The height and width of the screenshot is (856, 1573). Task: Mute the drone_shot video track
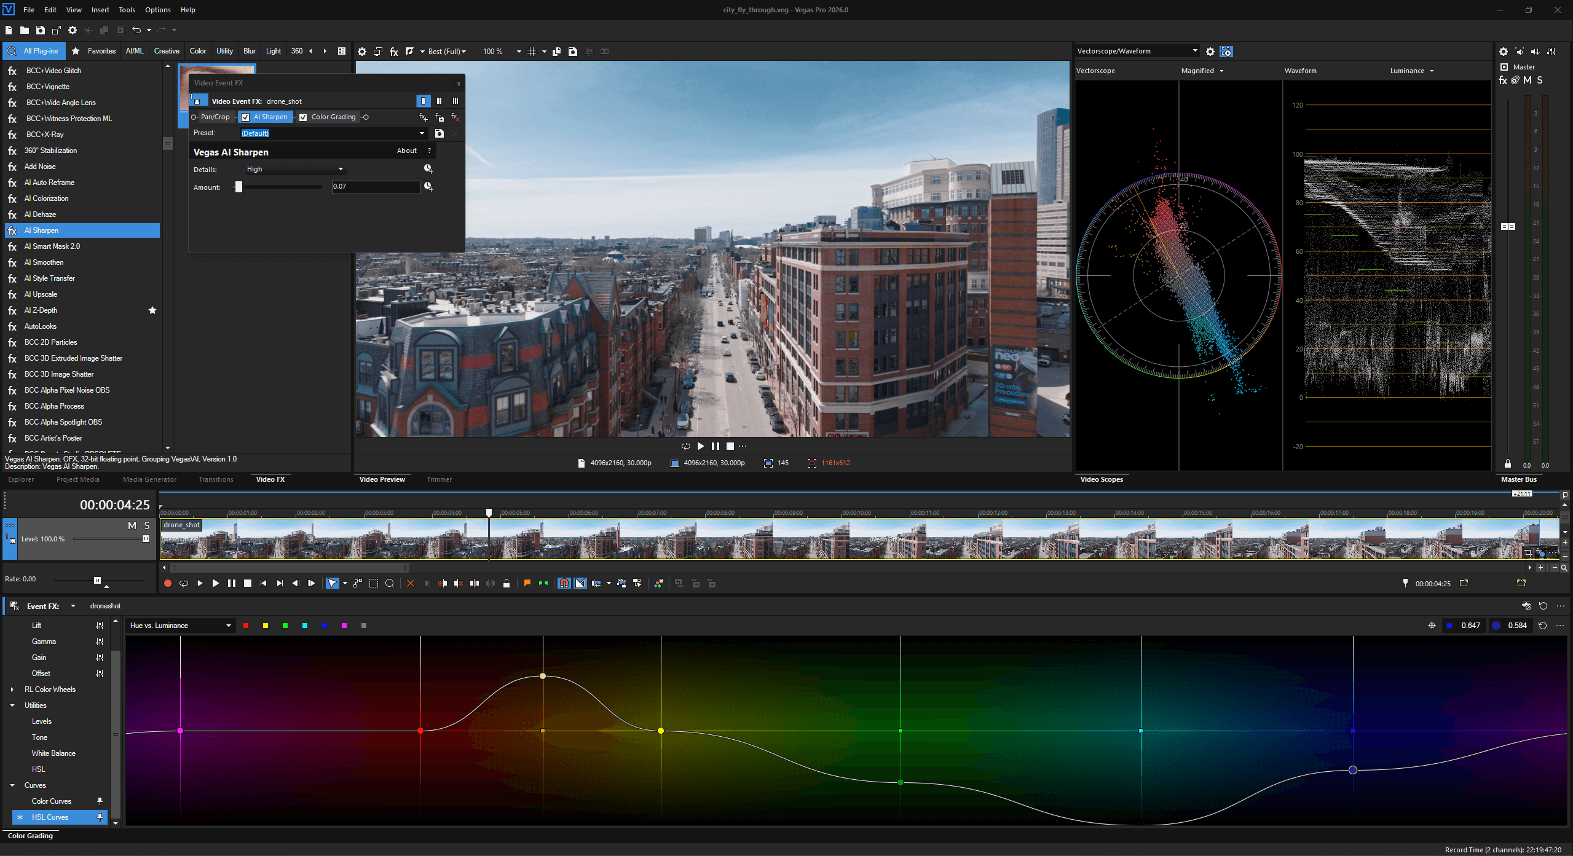132,525
